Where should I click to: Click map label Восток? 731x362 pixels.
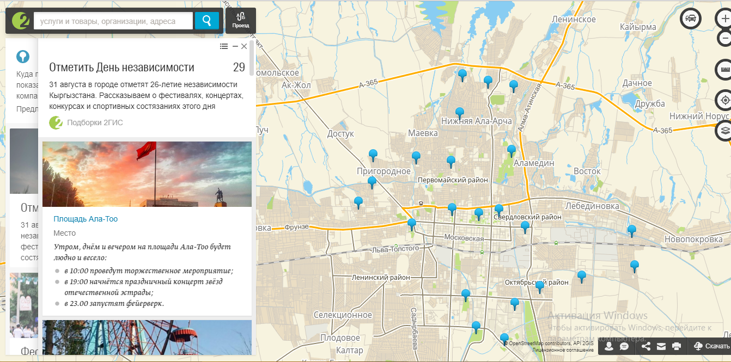click(587, 171)
